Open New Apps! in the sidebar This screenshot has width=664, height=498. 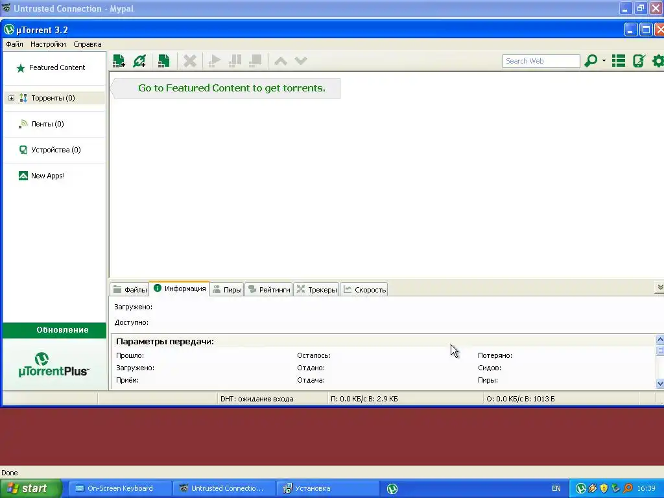click(x=48, y=176)
